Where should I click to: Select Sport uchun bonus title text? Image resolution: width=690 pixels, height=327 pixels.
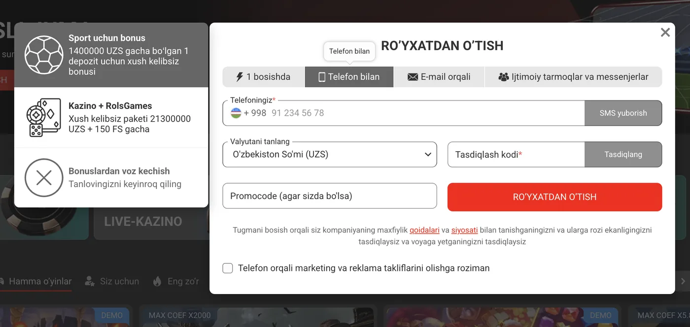[107, 38]
